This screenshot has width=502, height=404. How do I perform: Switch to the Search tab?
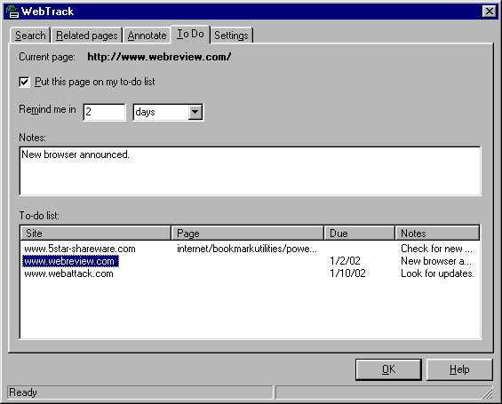coord(30,36)
